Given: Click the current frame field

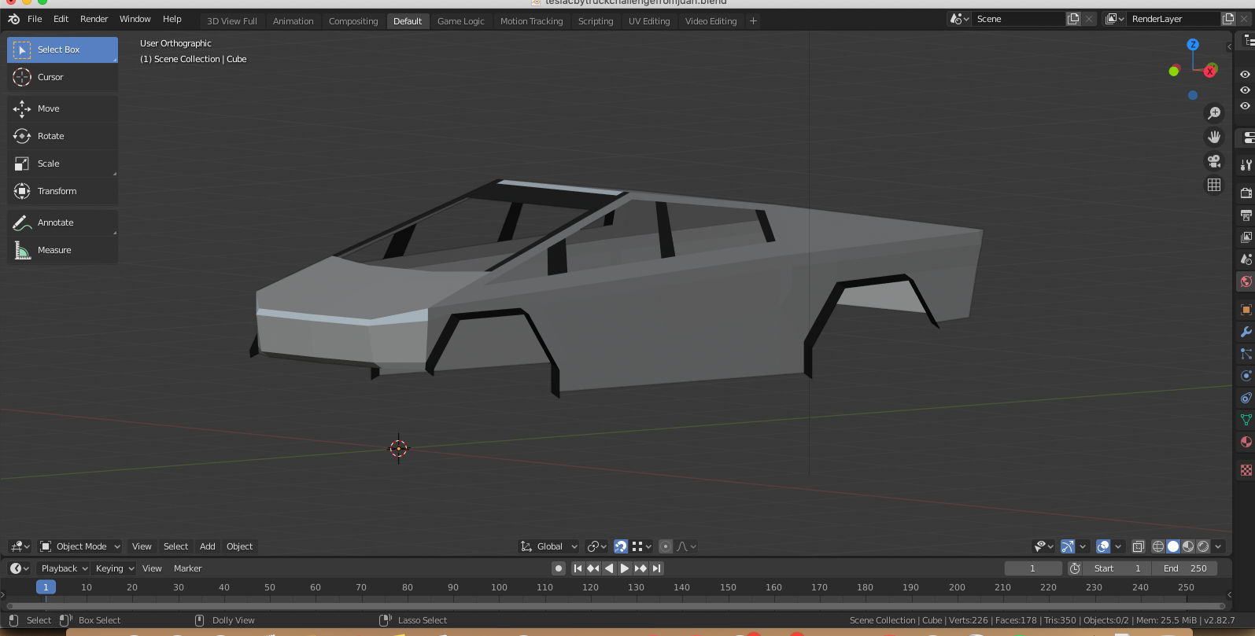Looking at the screenshot, I should click(1033, 568).
